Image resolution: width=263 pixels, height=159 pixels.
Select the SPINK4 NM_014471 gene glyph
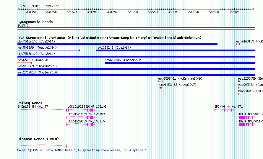point(224,110)
